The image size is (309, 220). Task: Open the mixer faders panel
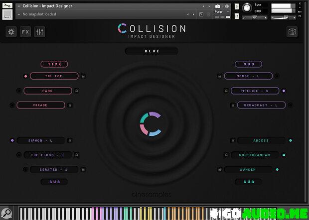tap(39, 32)
